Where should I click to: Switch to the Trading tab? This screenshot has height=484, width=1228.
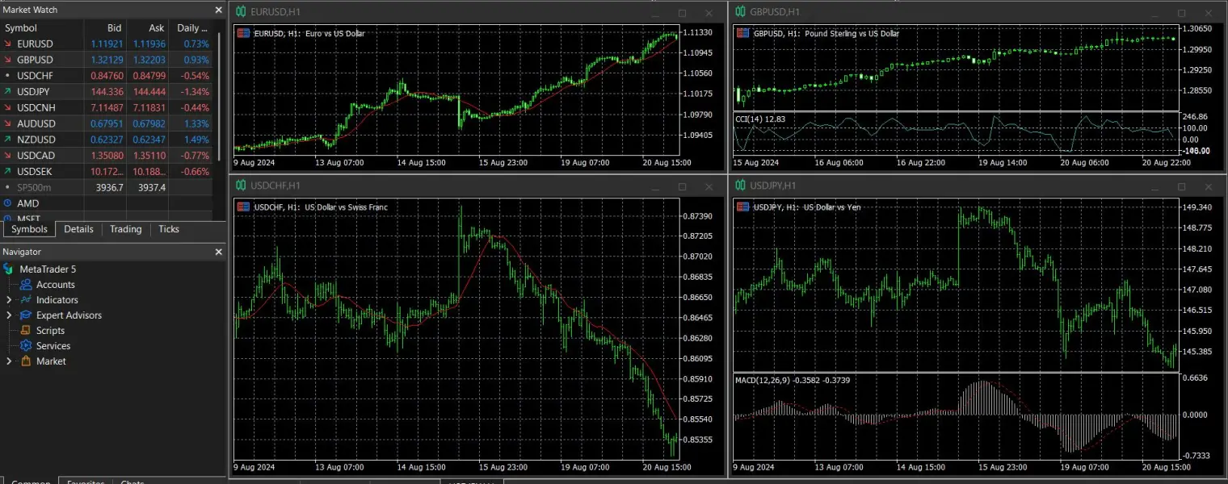(x=126, y=229)
